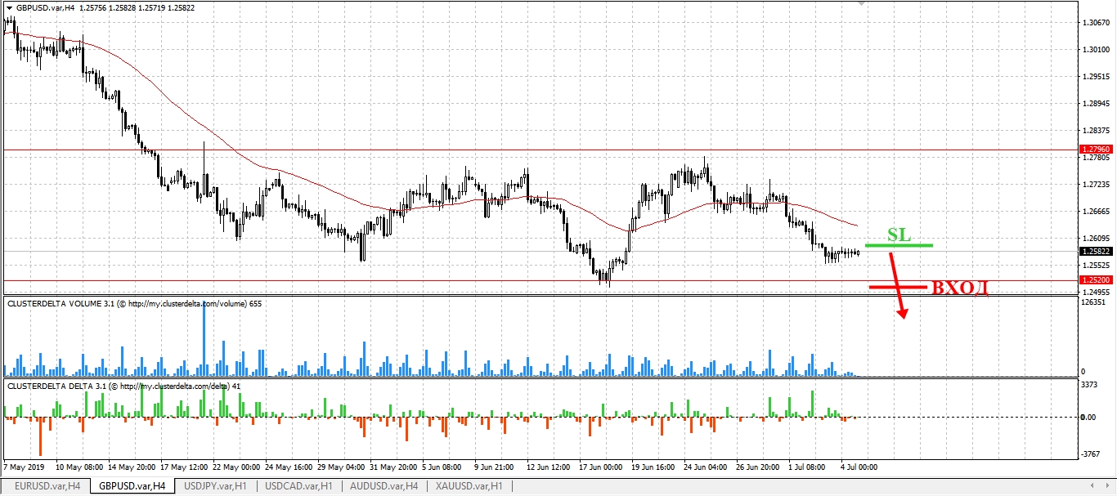Click the ClusterDelta Volume 3.1 indicator label
Screen dimensions: 1117x496
(x=127, y=303)
